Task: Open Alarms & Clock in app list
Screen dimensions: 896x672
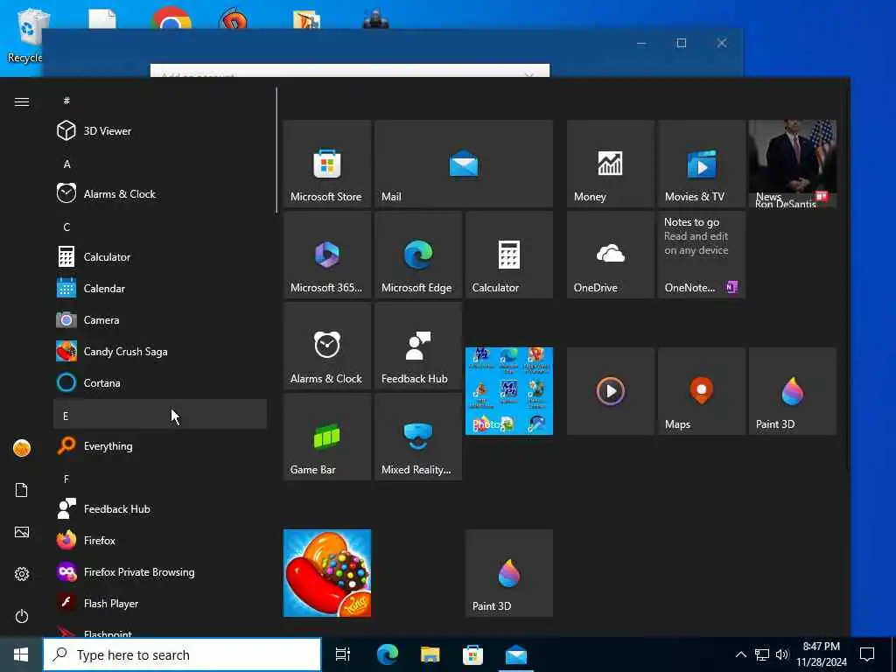Action: click(x=160, y=193)
